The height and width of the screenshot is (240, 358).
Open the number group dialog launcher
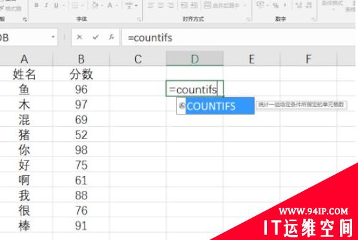(313, 19)
